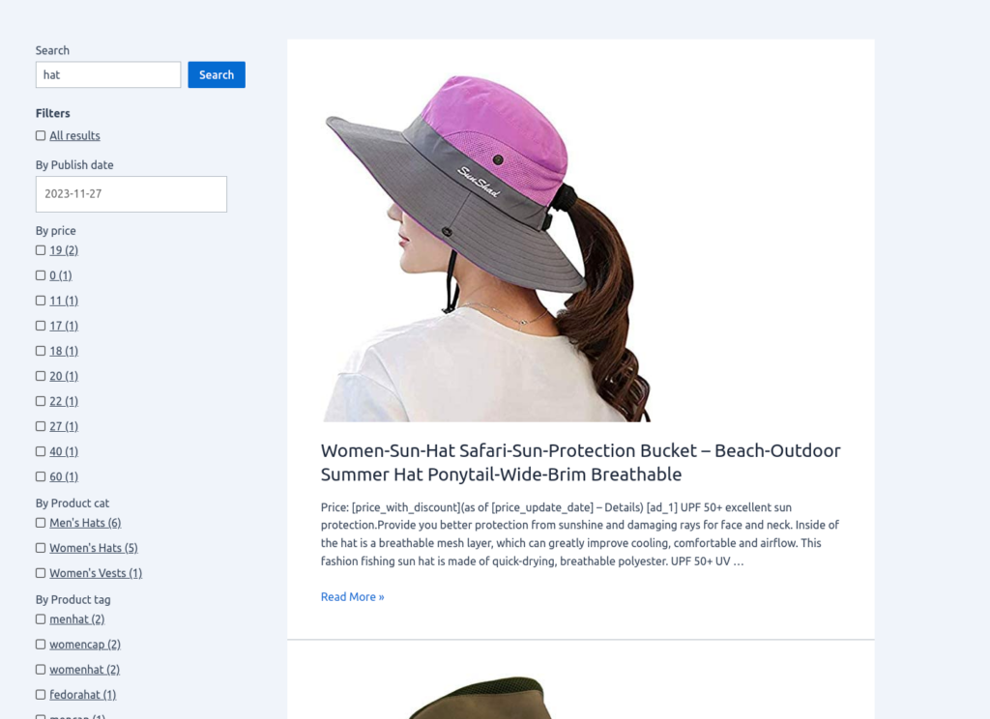Check the price 27 (1) checkbox
Image resolution: width=990 pixels, height=719 pixels.
41,427
